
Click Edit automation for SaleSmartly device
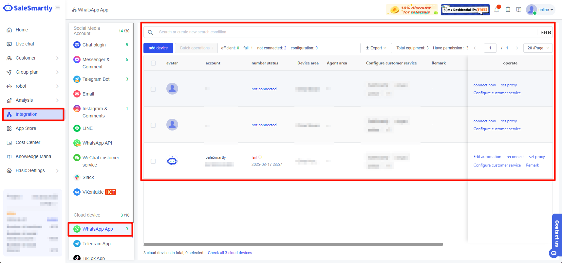pos(487,157)
